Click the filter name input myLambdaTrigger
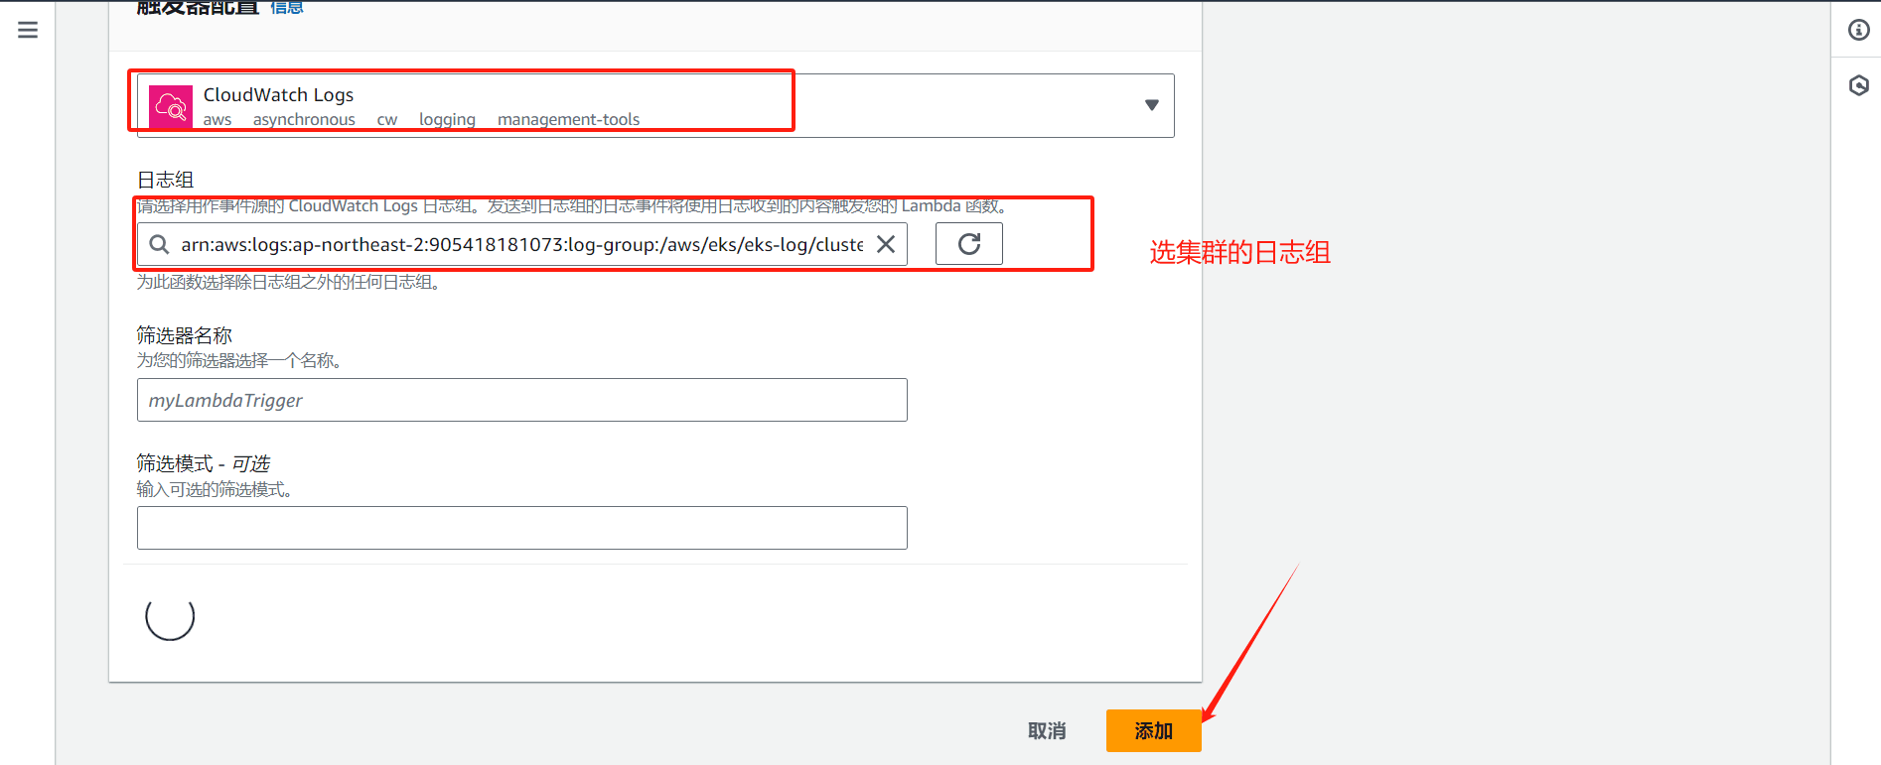This screenshot has width=1881, height=765. click(521, 400)
